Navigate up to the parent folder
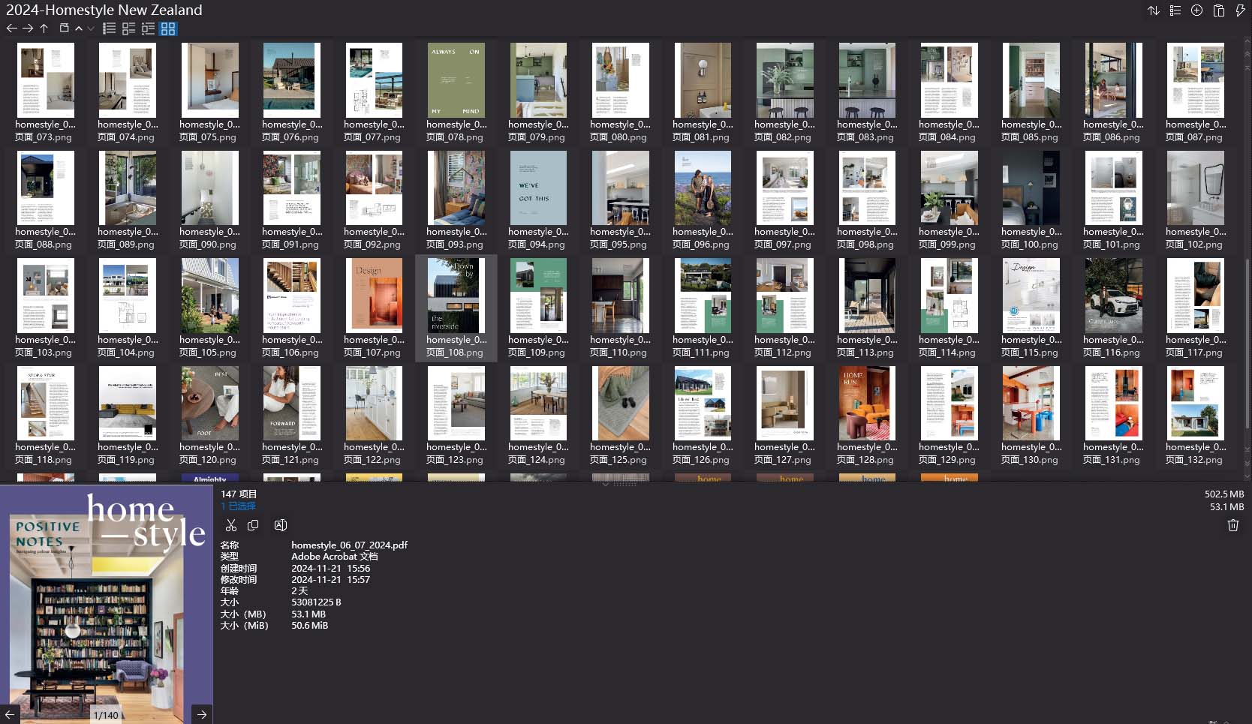The height and width of the screenshot is (724, 1252). [44, 29]
